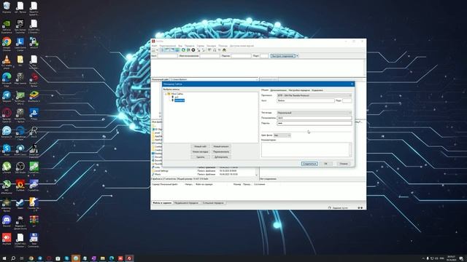This screenshot has height=262, width=467.
Task: Click the Хост field in Site Manager
Action: 306,100
